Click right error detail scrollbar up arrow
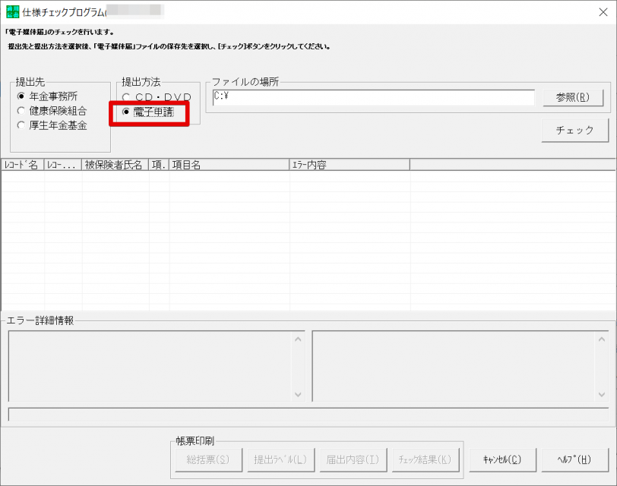617x486 pixels. (x=602, y=339)
